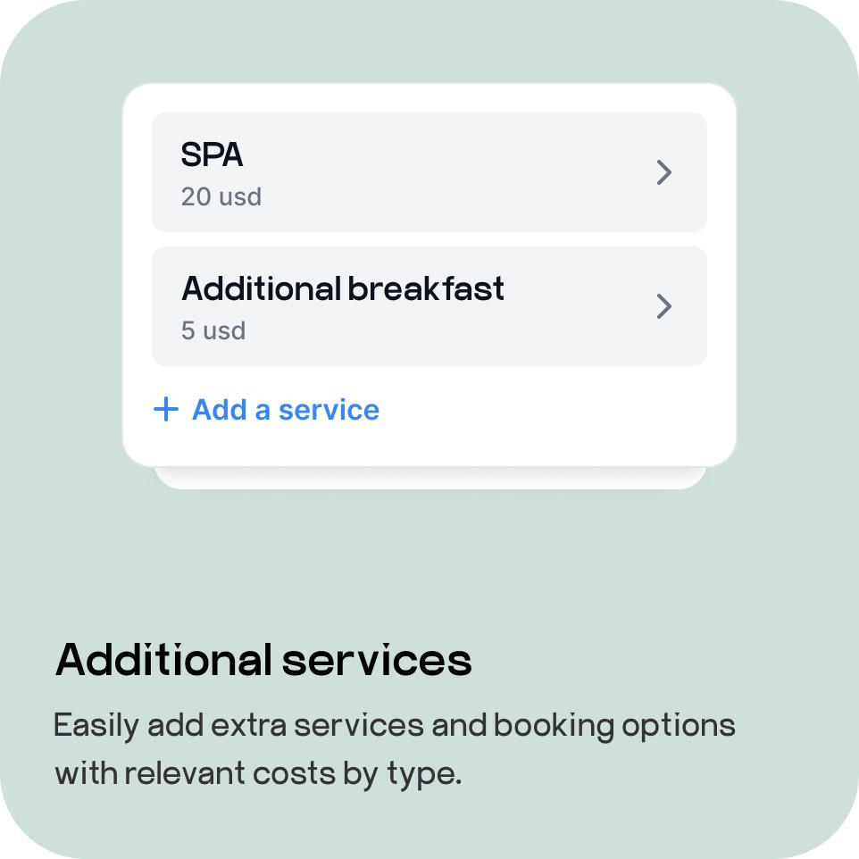Click the phrase booking options in description

(x=614, y=726)
